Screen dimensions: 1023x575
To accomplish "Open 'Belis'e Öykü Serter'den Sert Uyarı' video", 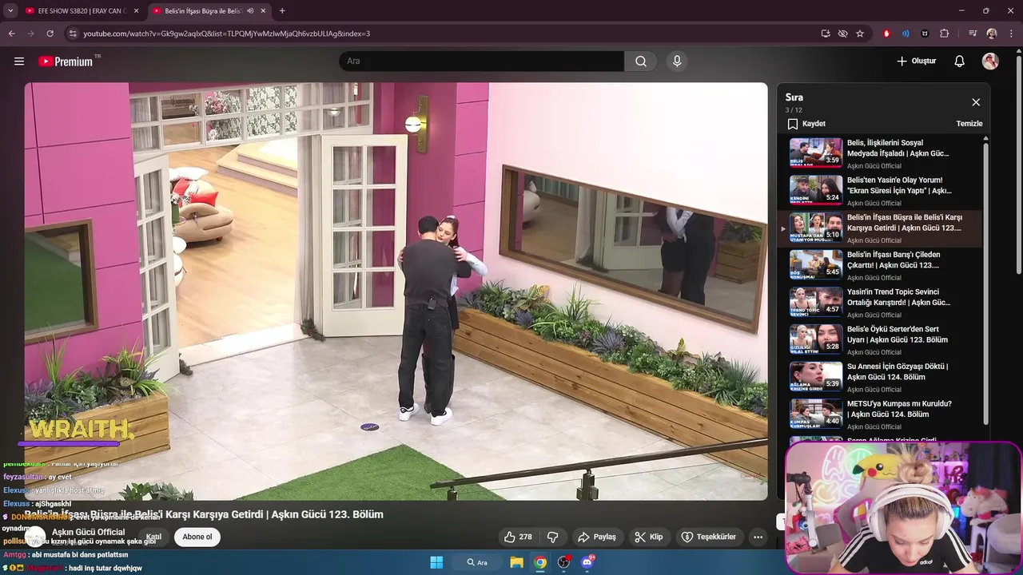I will click(885, 339).
